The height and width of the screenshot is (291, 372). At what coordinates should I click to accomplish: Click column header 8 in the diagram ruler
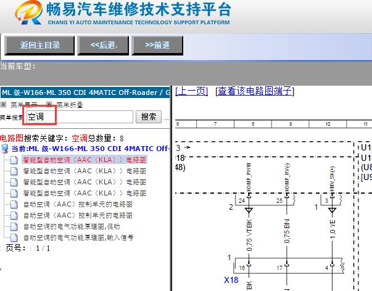coord(253,124)
